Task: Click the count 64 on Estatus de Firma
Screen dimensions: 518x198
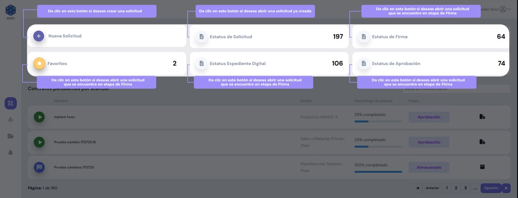Action: [501, 37]
